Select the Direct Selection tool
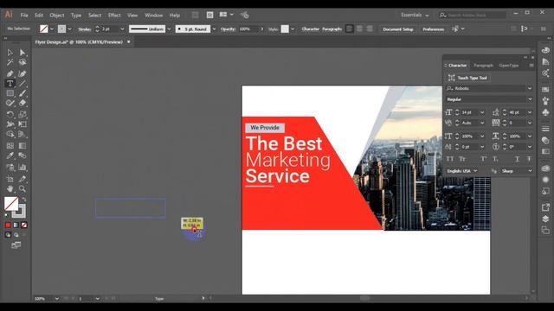554x311 pixels. coord(23,53)
